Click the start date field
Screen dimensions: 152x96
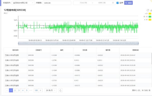(x=83, y=3)
